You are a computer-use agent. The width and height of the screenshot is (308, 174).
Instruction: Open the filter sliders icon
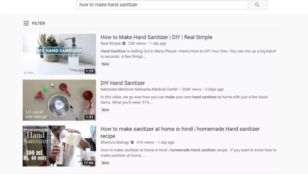26,23
